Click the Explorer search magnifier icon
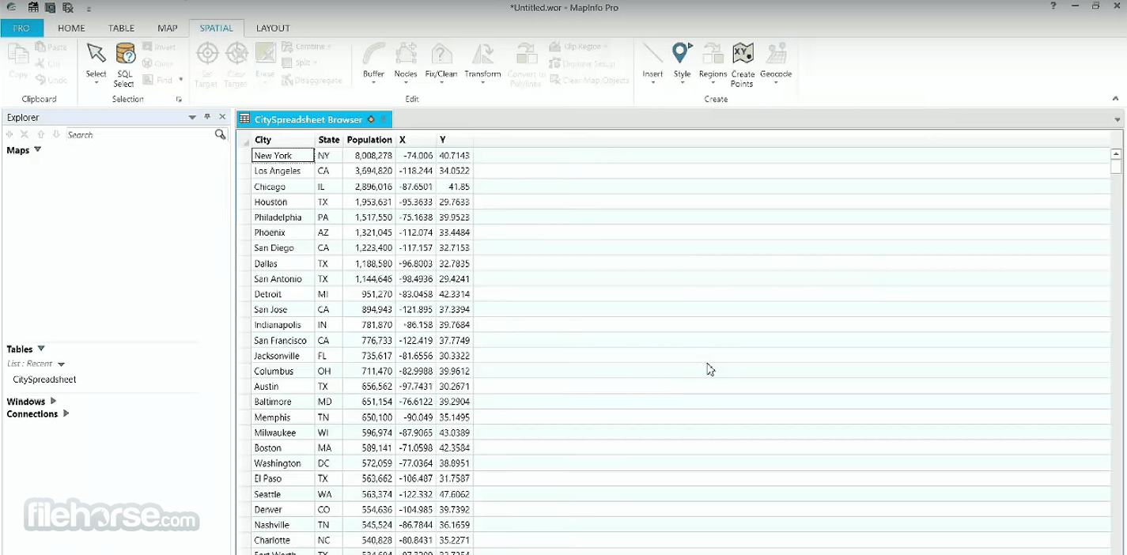This screenshot has height=555, width=1127. pyautogui.click(x=221, y=134)
